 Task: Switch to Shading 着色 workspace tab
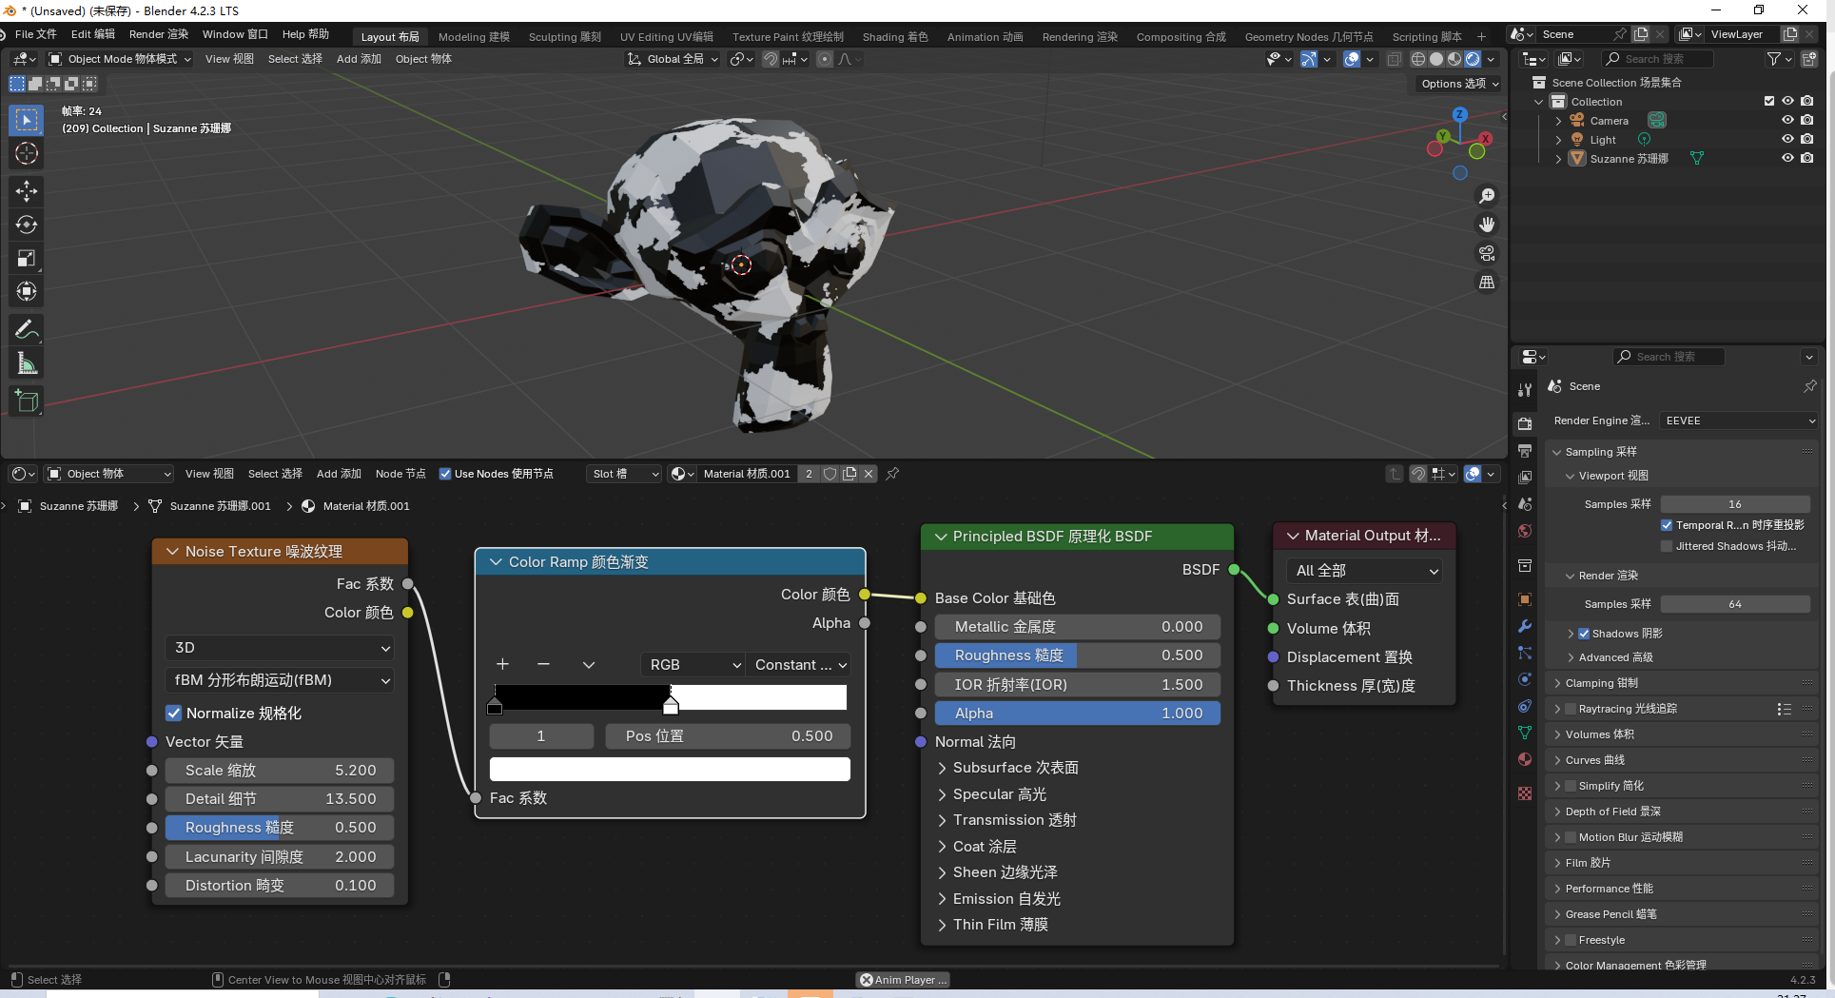click(895, 37)
